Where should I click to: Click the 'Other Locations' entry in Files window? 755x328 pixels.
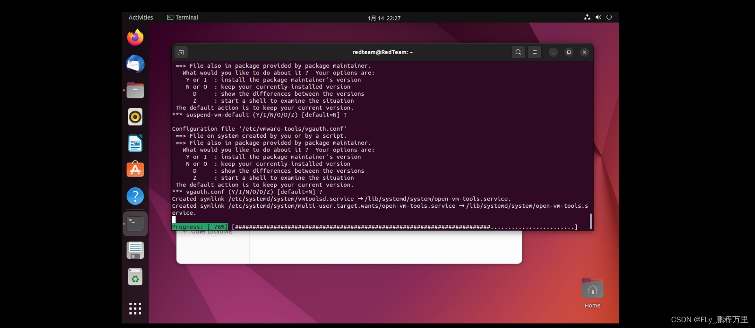[x=212, y=232]
